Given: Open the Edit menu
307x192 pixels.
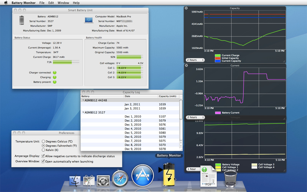Looking at the screenshot, I should point(51,3).
